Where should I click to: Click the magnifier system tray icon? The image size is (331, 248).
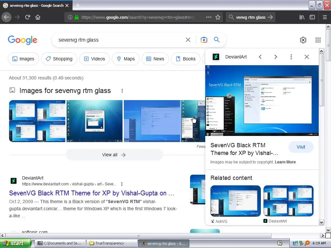(307, 243)
